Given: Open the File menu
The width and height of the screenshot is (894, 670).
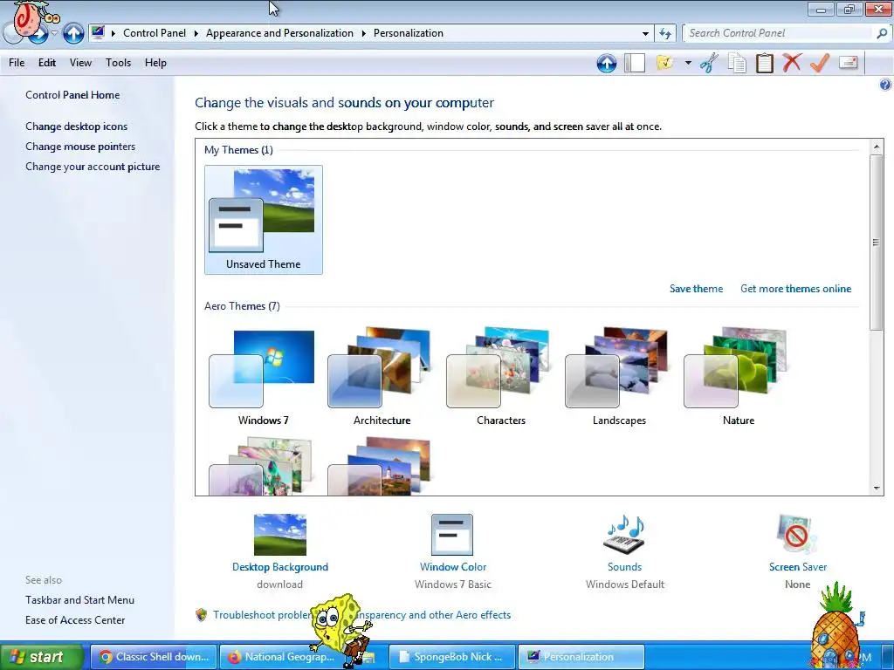Looking at the screenshot, I should [17, 63].
